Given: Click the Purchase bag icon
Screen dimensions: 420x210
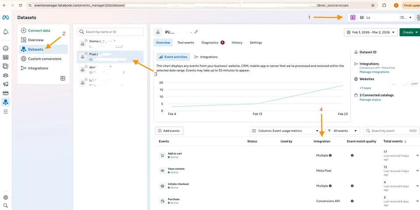Looking at the screenshot, I should coord(162,201).
